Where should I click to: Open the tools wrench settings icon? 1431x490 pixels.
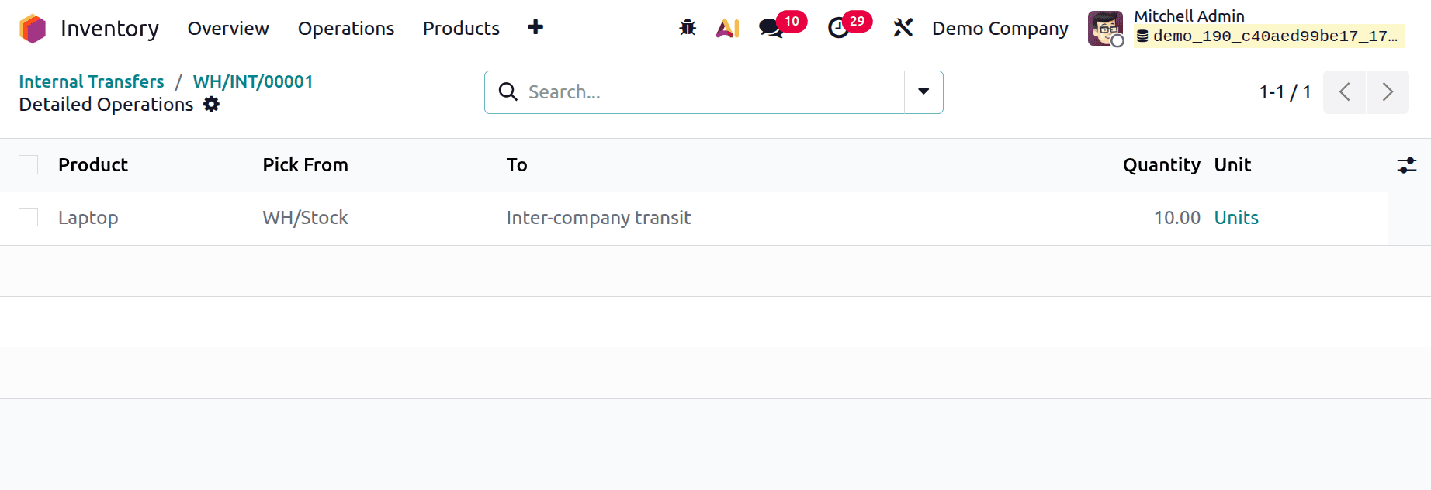coord(903,28)
